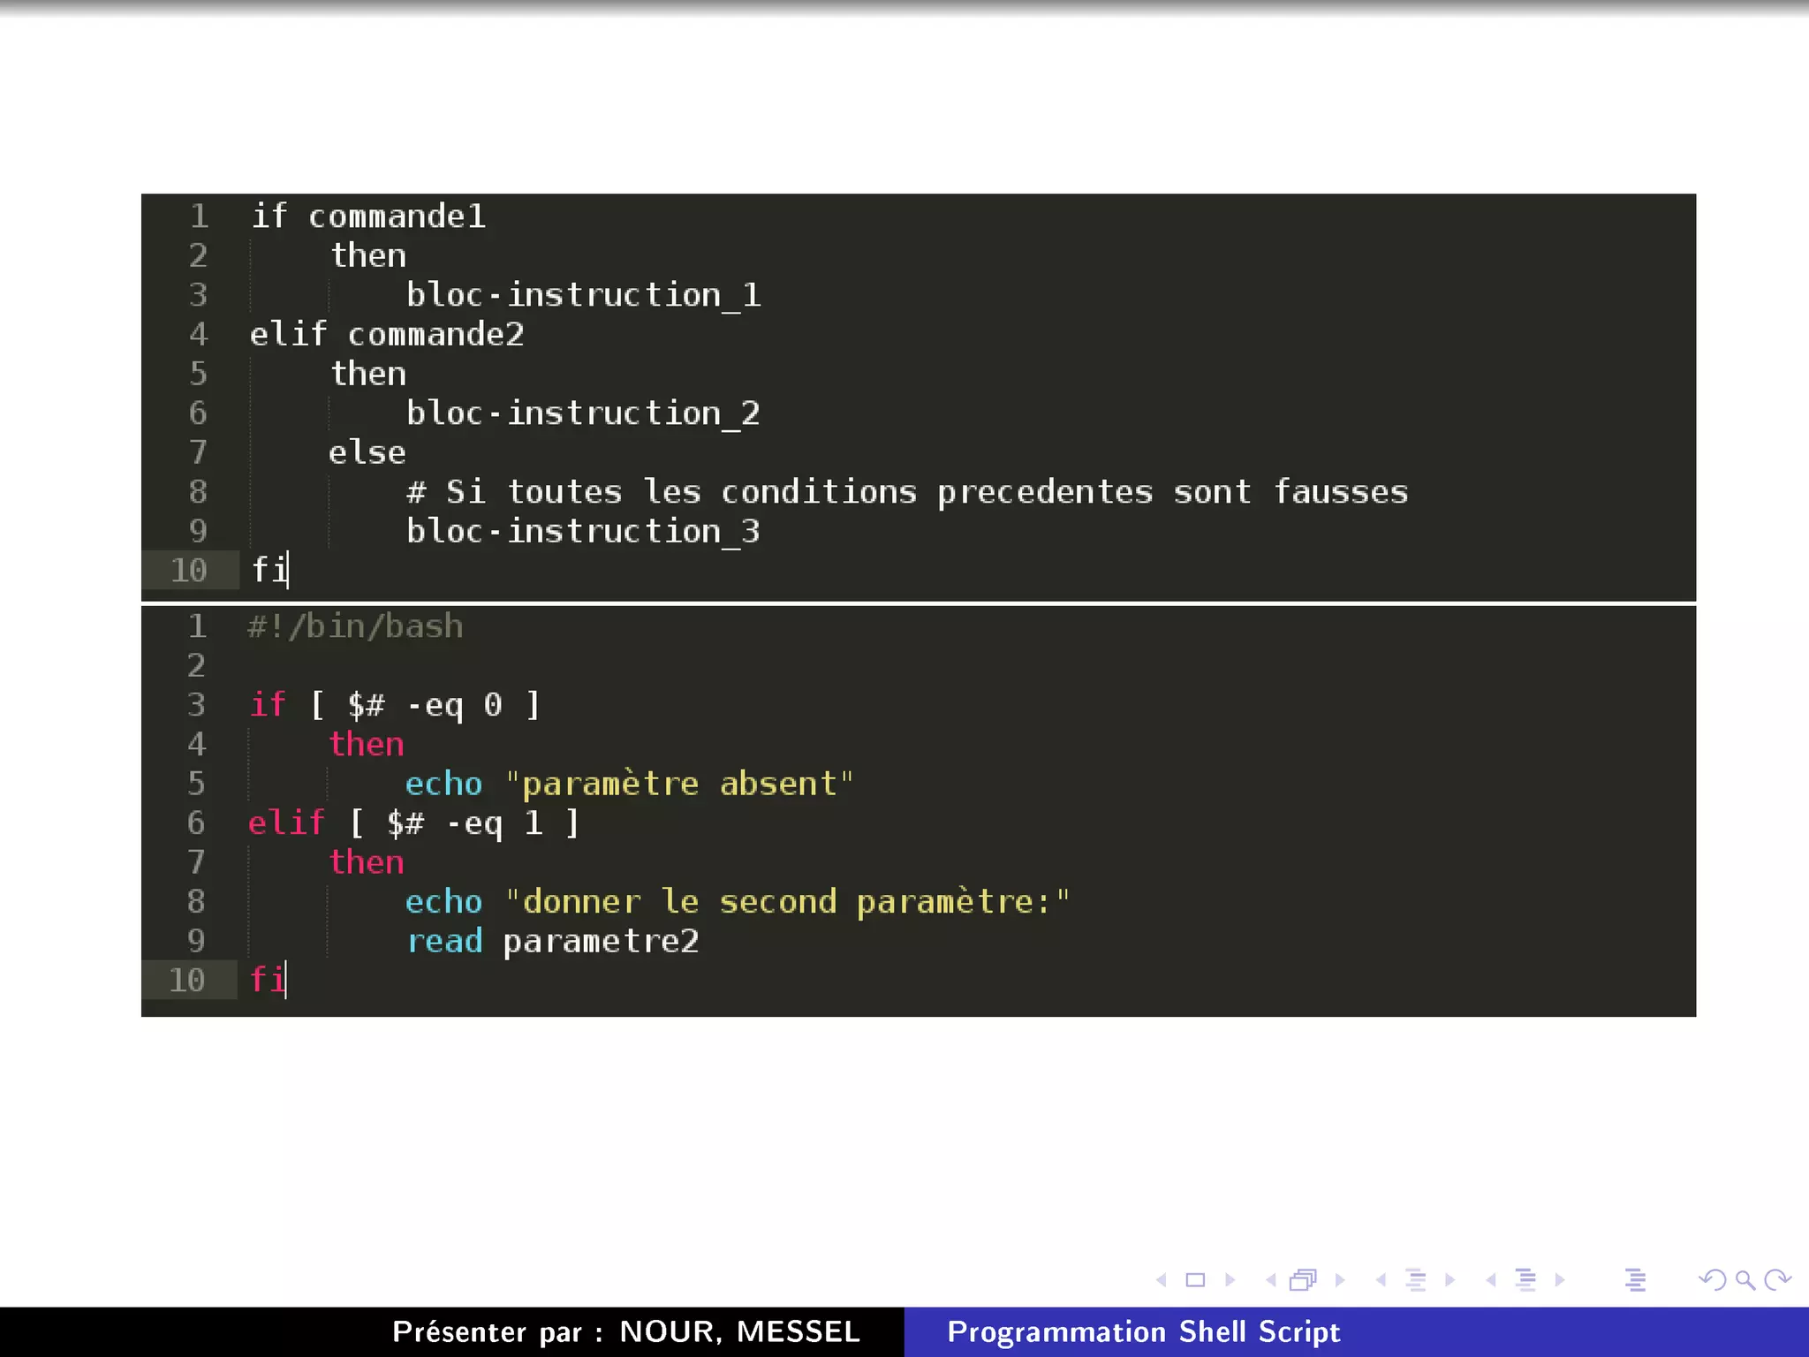The width and height of the screenshot is (1809, 1357).
Task: Click footer title "Programmation Shell Script"
Action: tap(1144, 1331)
